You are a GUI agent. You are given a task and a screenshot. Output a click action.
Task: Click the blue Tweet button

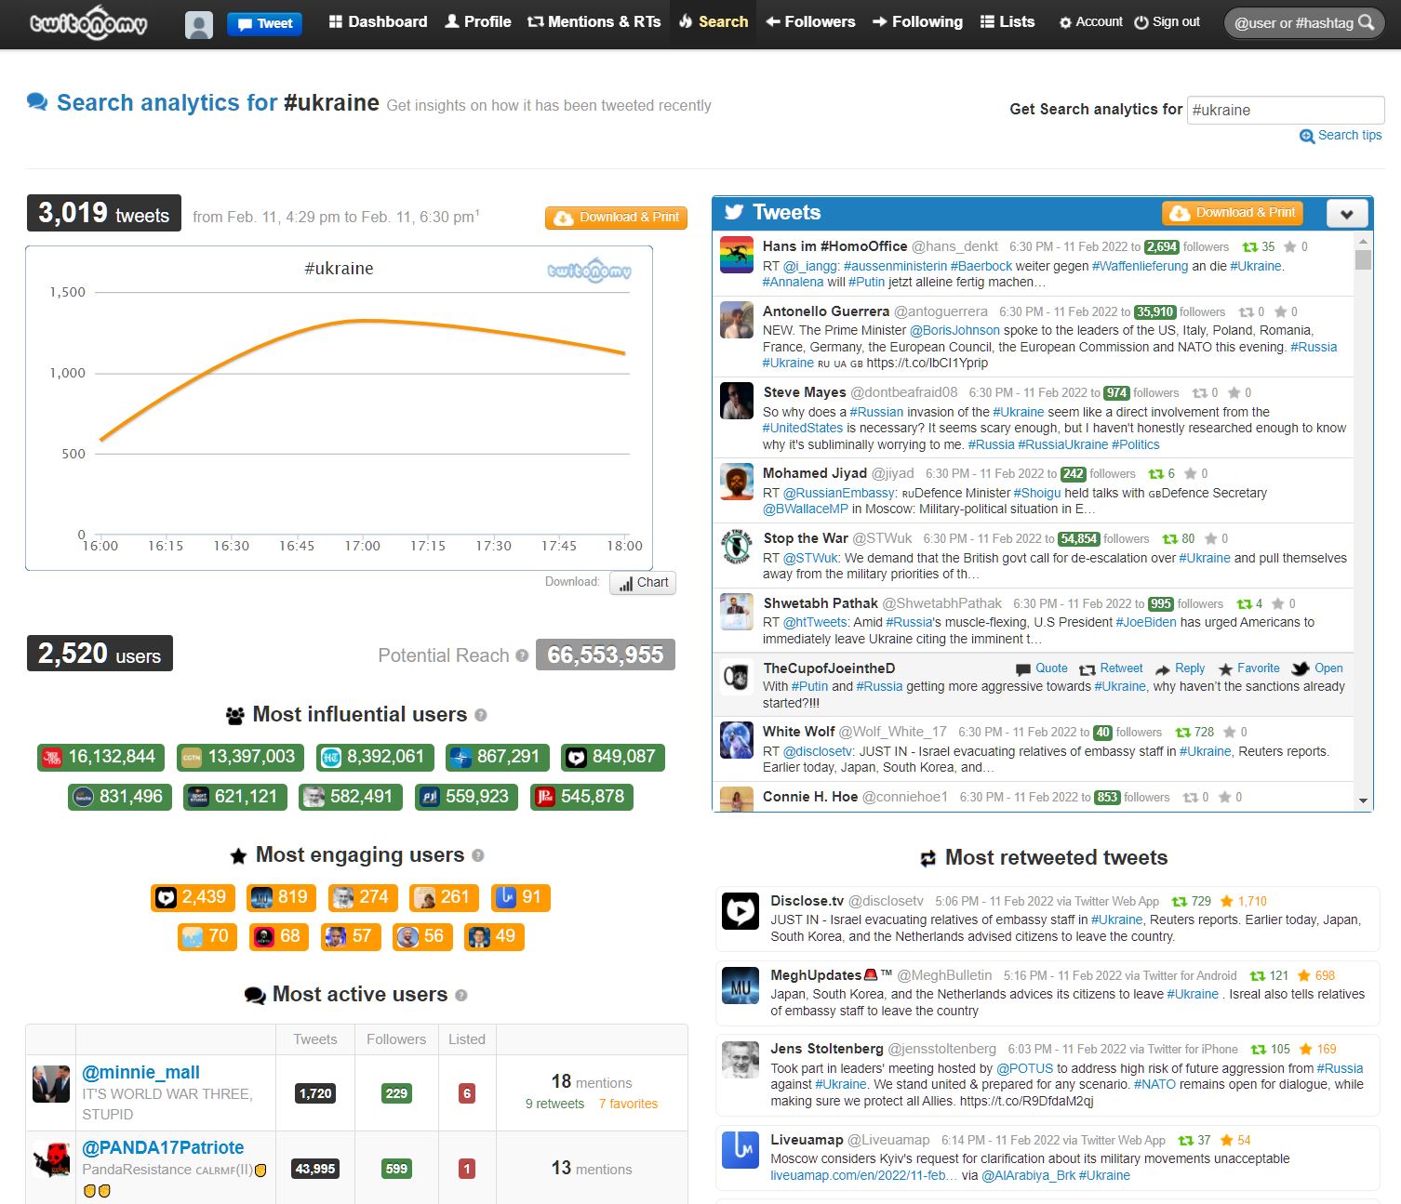click(265, 24)
